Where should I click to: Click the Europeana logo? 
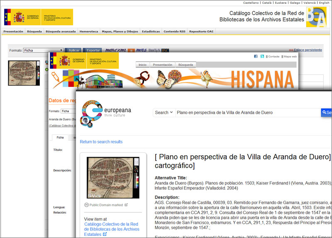coord(105,114)
